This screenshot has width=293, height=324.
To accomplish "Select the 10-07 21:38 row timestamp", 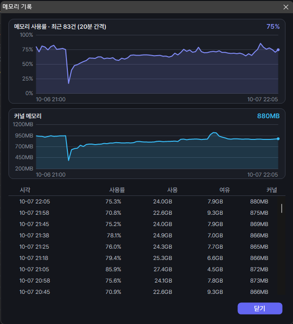I will 34,235.
